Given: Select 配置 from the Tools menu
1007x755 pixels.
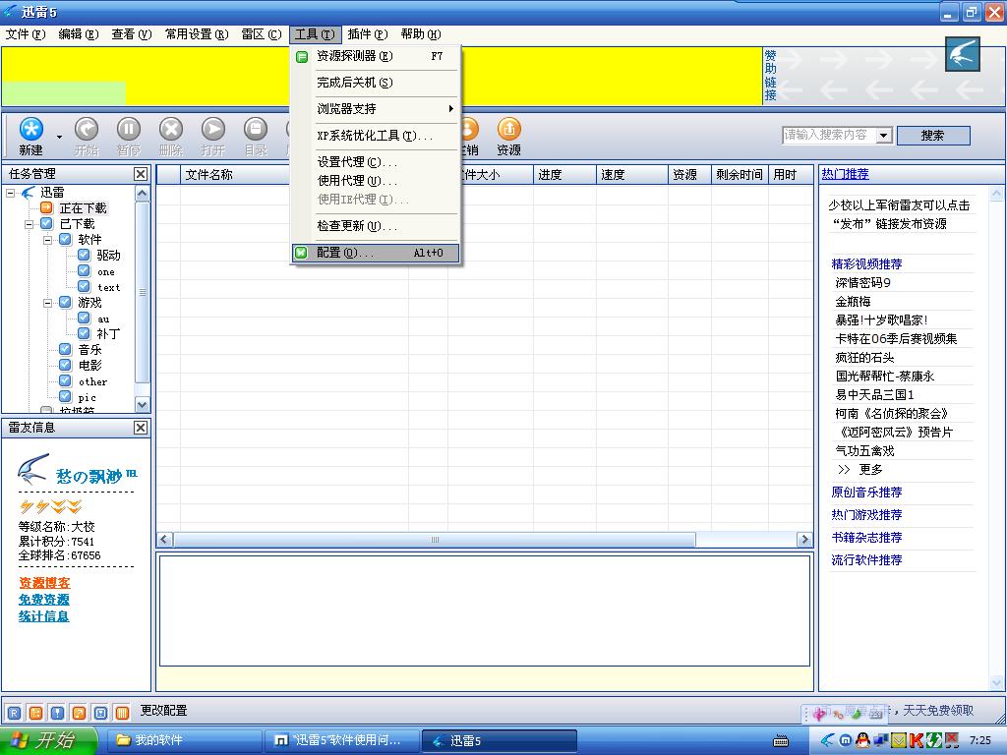Looking at the screenshot, I should coord(376,253).
